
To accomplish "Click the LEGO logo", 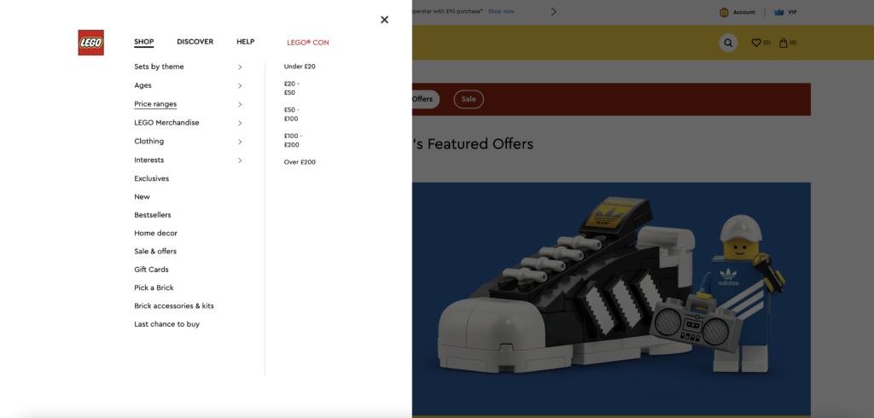I will [x=90, y=43].
